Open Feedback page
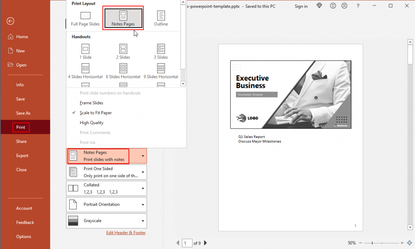 pos(25,223)
